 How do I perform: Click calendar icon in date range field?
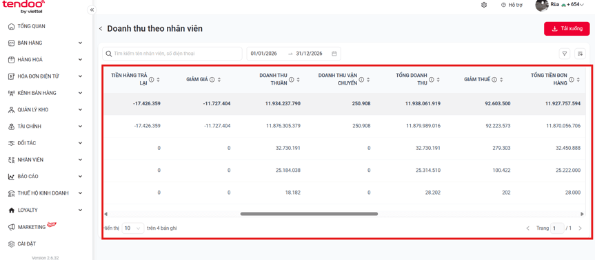coord(334,54)
